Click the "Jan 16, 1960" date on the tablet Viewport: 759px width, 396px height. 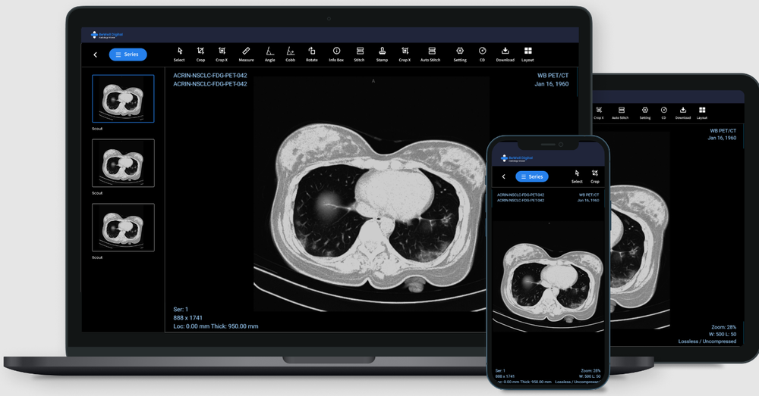[x=722, y=138]
